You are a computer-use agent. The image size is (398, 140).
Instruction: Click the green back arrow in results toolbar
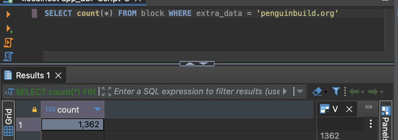[x=354, y=92]
